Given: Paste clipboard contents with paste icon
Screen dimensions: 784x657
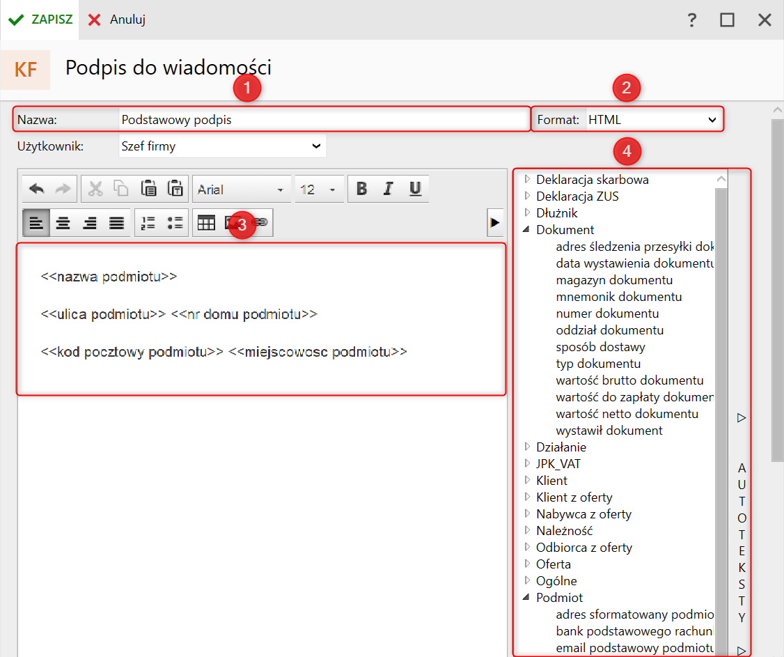Looking at the screenshot, I should (148, 189).
